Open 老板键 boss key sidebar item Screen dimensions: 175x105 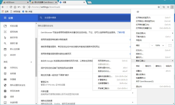(13, 74)
